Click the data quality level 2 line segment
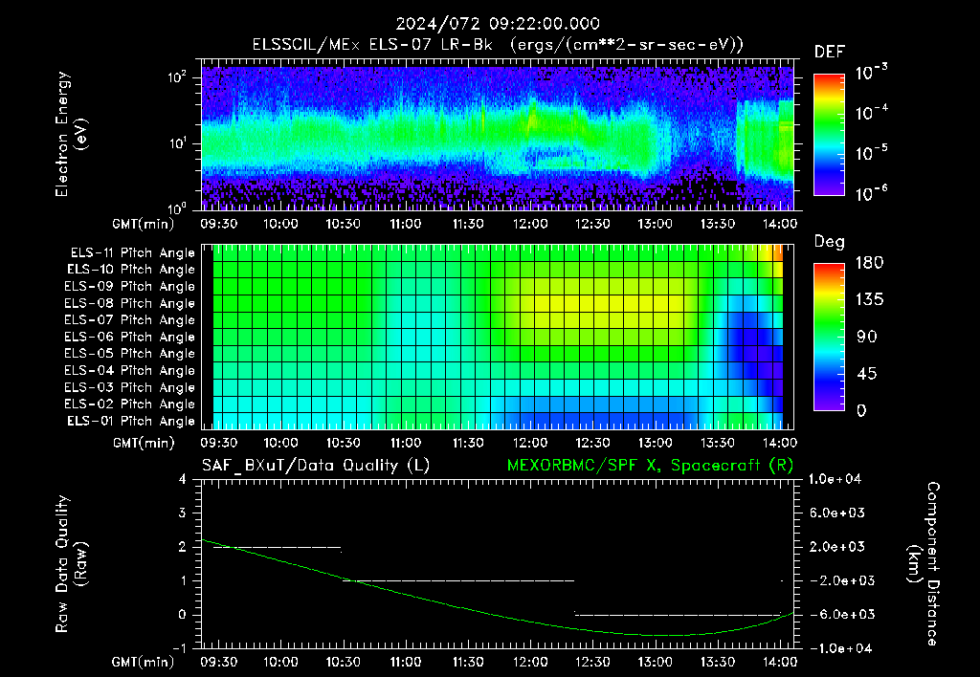 coord(278,547)
